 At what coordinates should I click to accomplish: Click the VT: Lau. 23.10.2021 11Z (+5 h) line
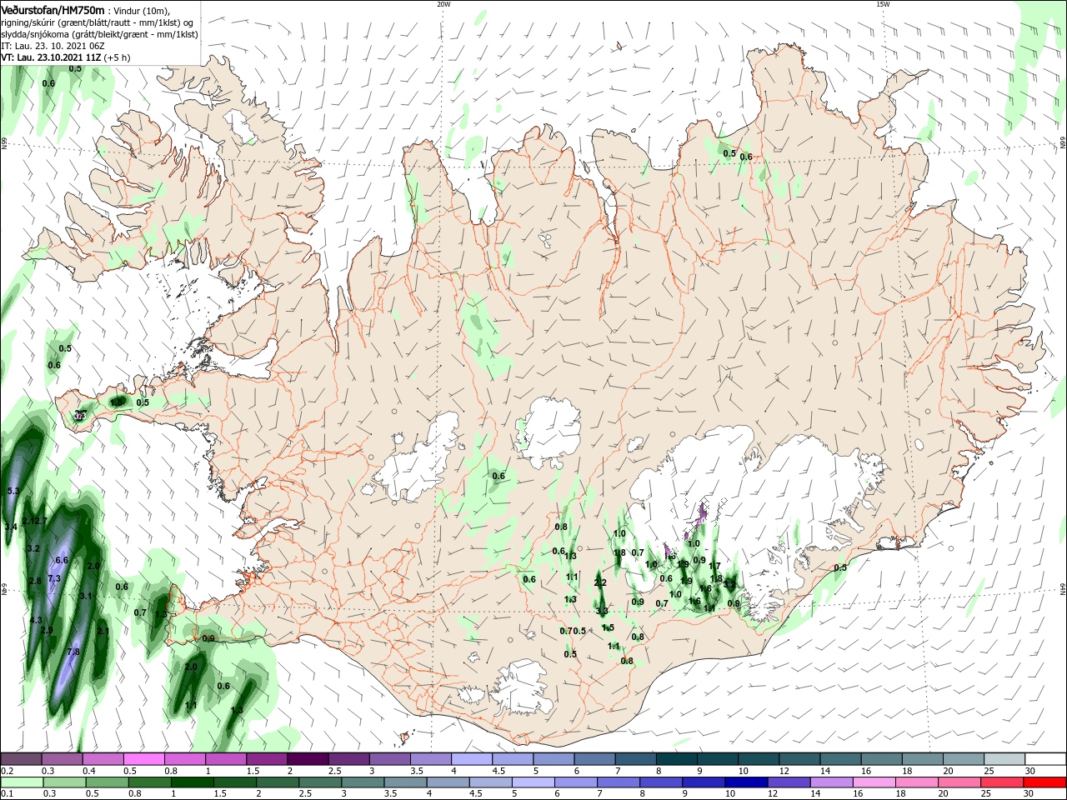click(x=66, y=57)
